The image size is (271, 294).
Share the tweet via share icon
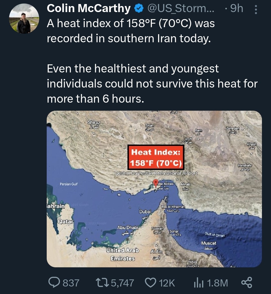246,283
